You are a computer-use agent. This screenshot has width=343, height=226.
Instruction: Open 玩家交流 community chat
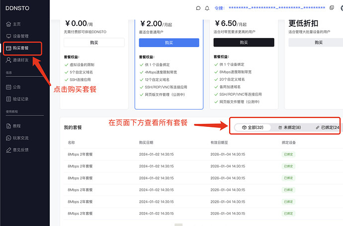(20, 138)
